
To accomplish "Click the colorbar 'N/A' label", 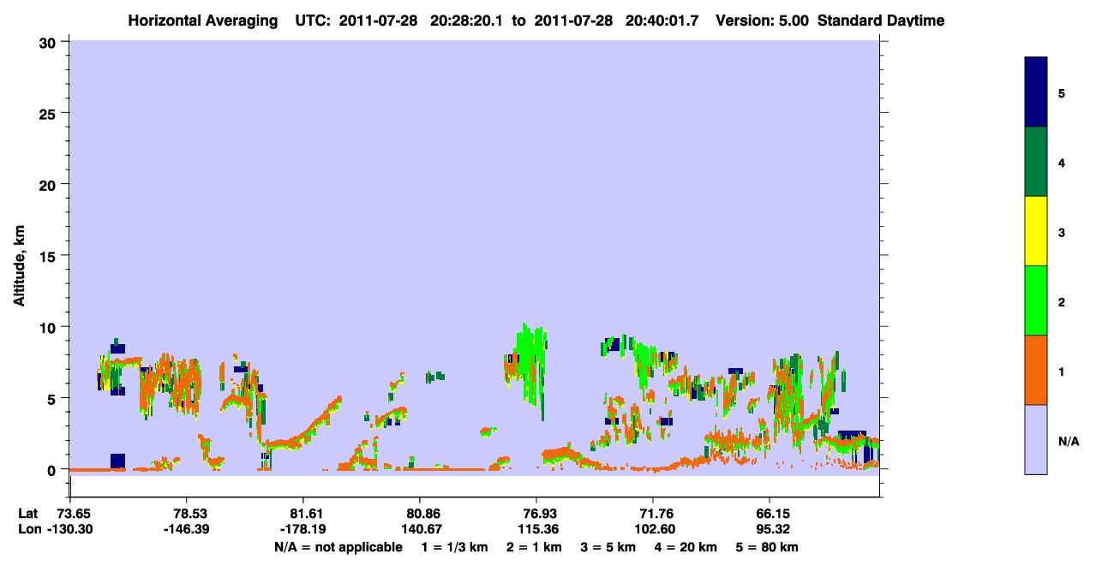I will tap(1069, 441).
